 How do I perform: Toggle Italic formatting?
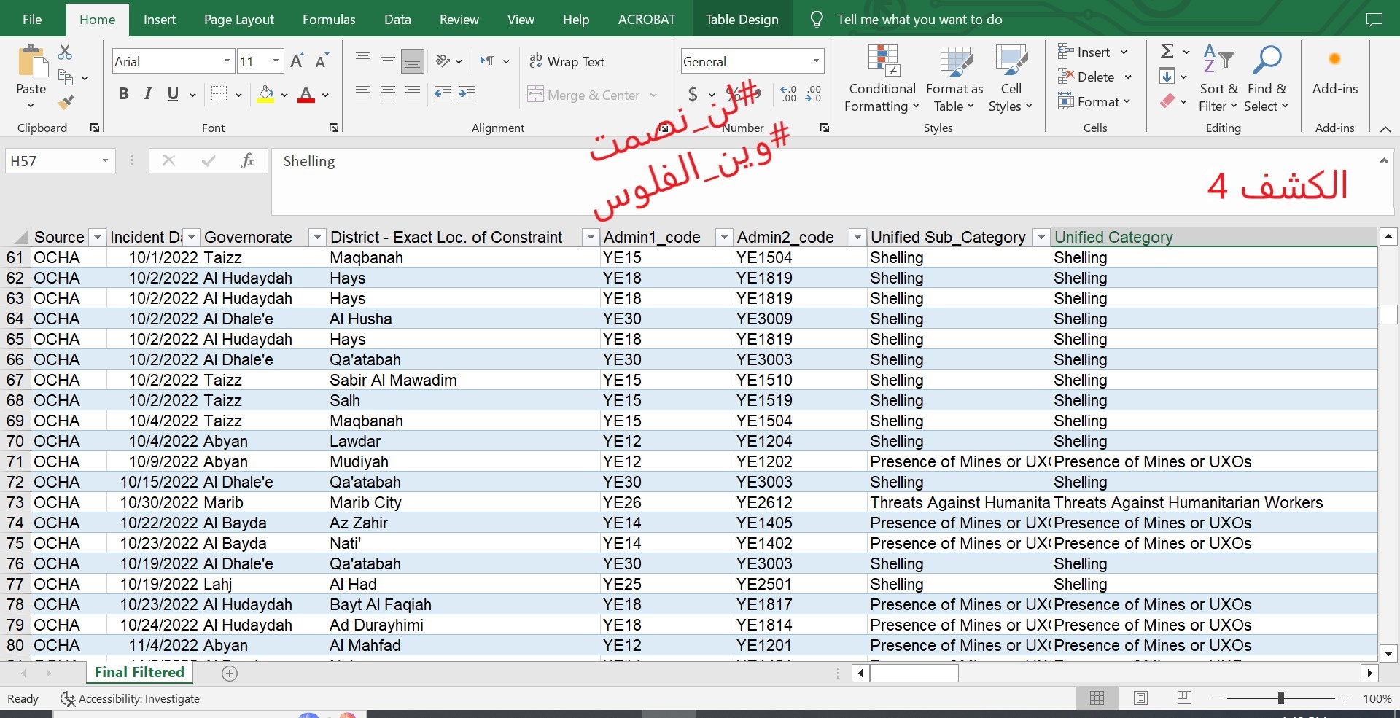(x=148, y=94)
